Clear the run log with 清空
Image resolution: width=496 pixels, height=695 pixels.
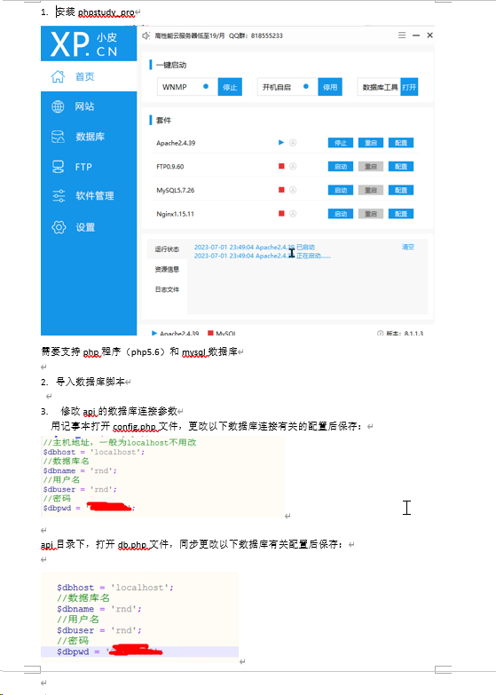[408, 247]
